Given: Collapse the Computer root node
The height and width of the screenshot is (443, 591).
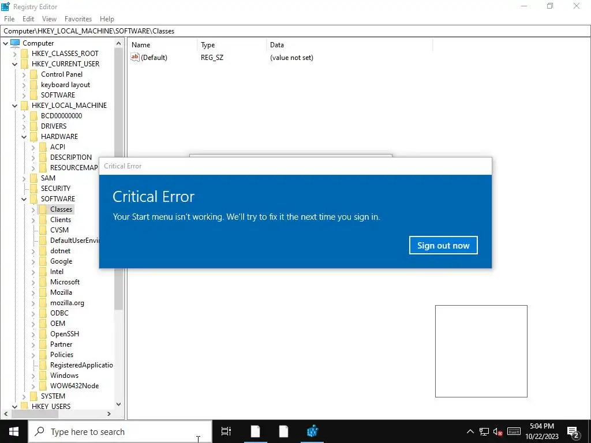Looking at the screenshot, I should pyautogui.click(x=6, y=43).
